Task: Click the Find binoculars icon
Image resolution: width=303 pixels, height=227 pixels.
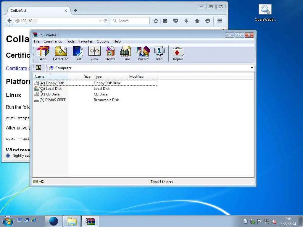Action: point(127,53)
